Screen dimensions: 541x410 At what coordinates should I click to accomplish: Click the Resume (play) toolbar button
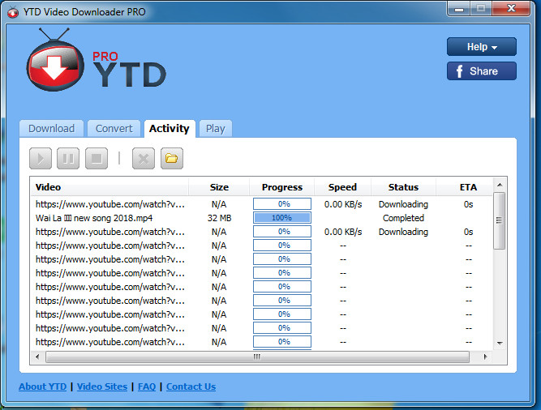[41, 159]
